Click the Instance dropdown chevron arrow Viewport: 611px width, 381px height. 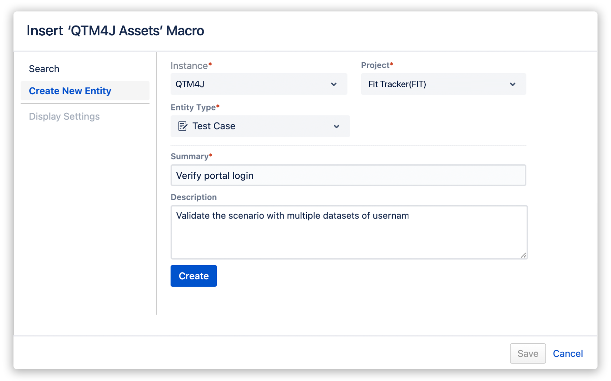tap(334, 84)
